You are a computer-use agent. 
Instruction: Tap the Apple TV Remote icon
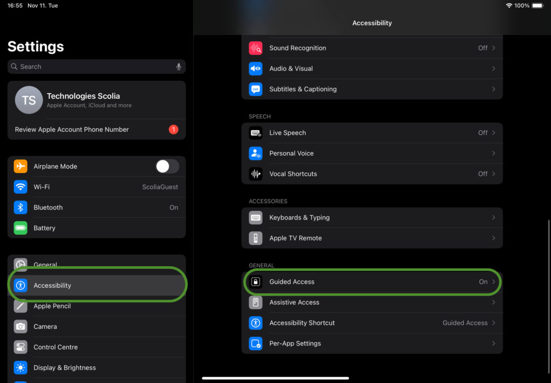tap(256, 238)
